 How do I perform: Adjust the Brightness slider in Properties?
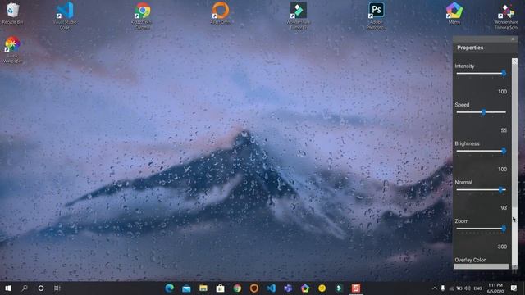482,151
